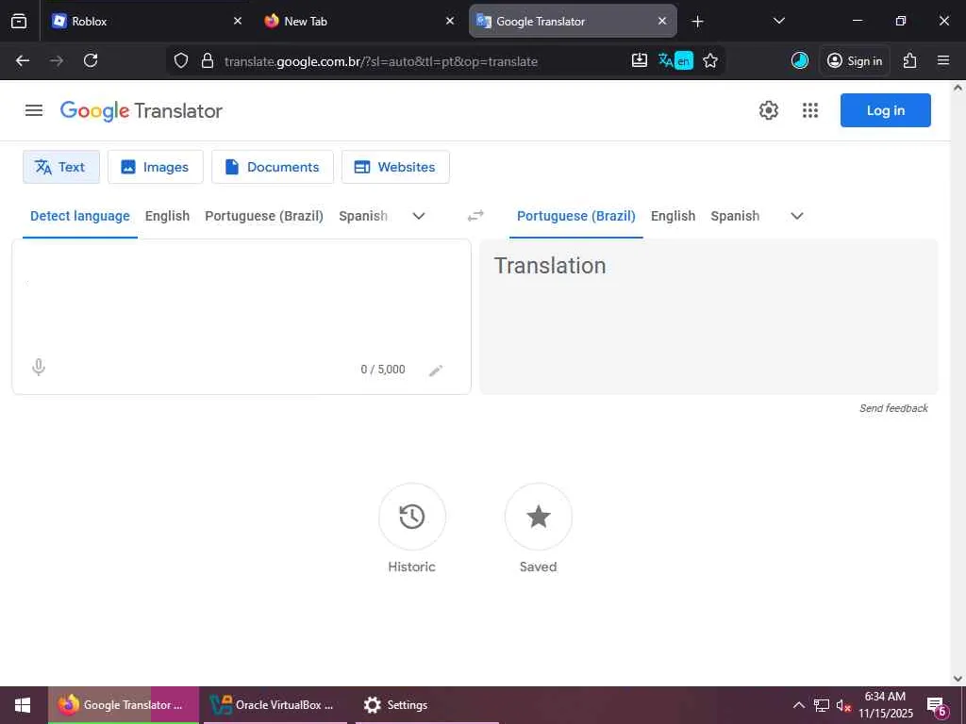Open Settings from the taskbar

point(426,705)
